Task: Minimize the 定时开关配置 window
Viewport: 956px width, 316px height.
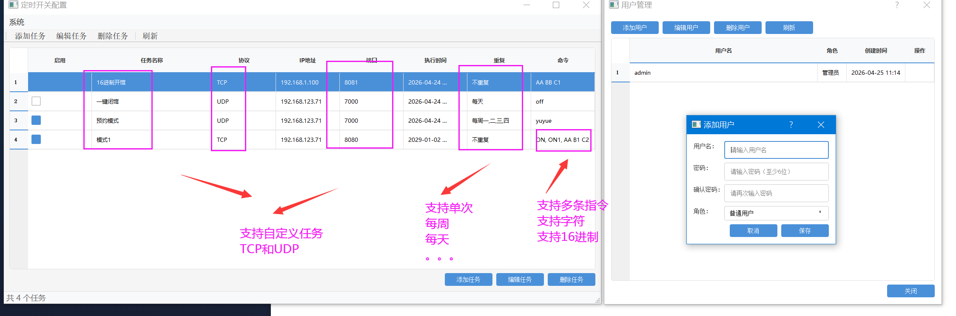Action: 526,5
